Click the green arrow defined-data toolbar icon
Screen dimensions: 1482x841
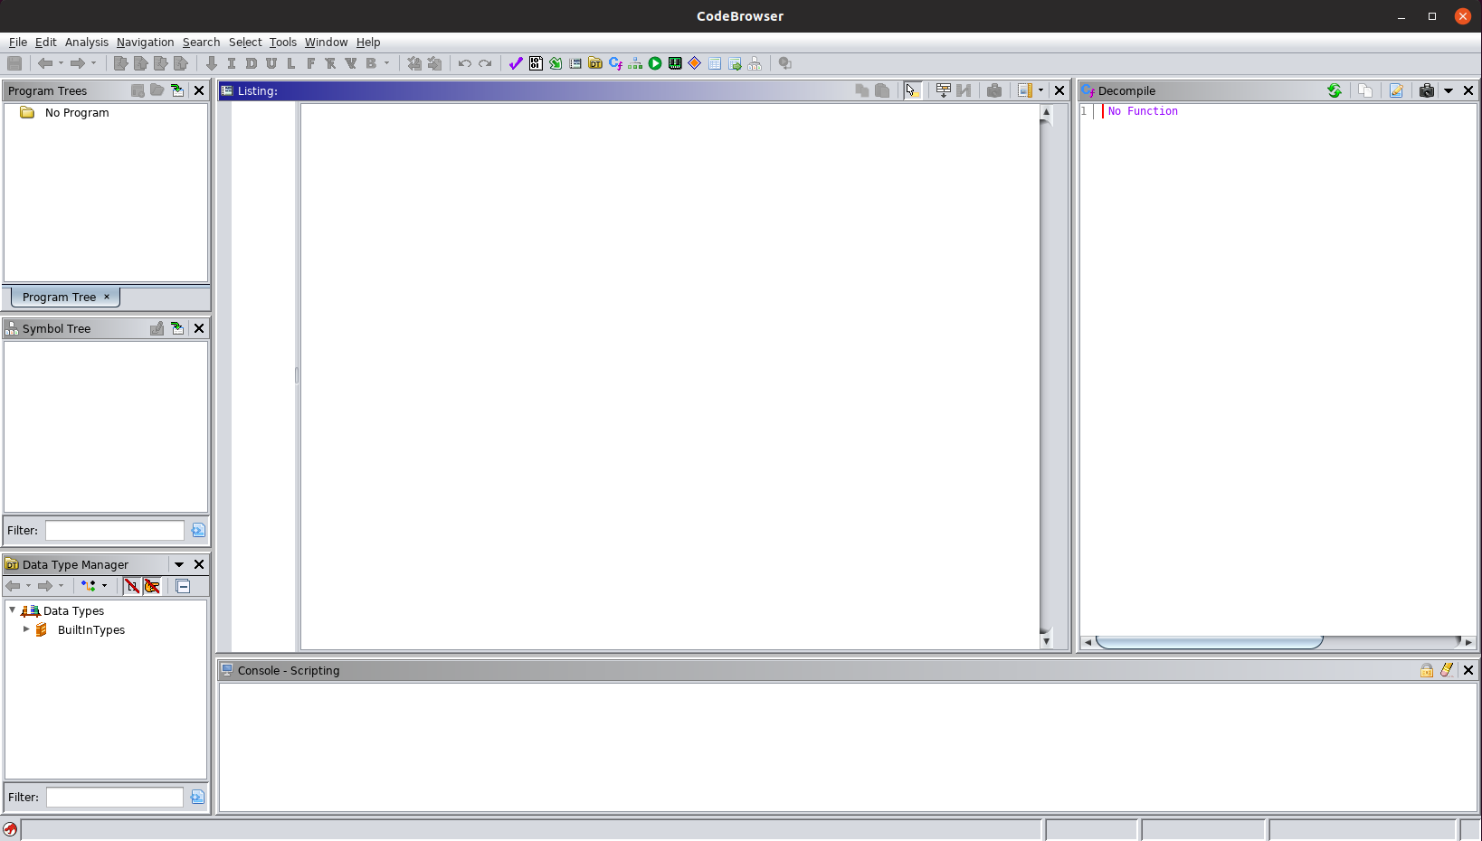(x=556, y=63)
